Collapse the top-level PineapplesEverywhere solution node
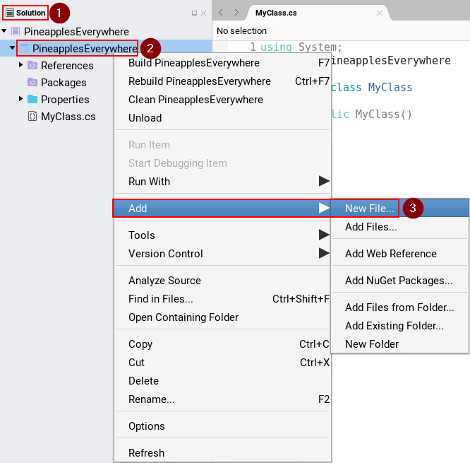This screenshot has height=463, width=470. pos(5,32)
